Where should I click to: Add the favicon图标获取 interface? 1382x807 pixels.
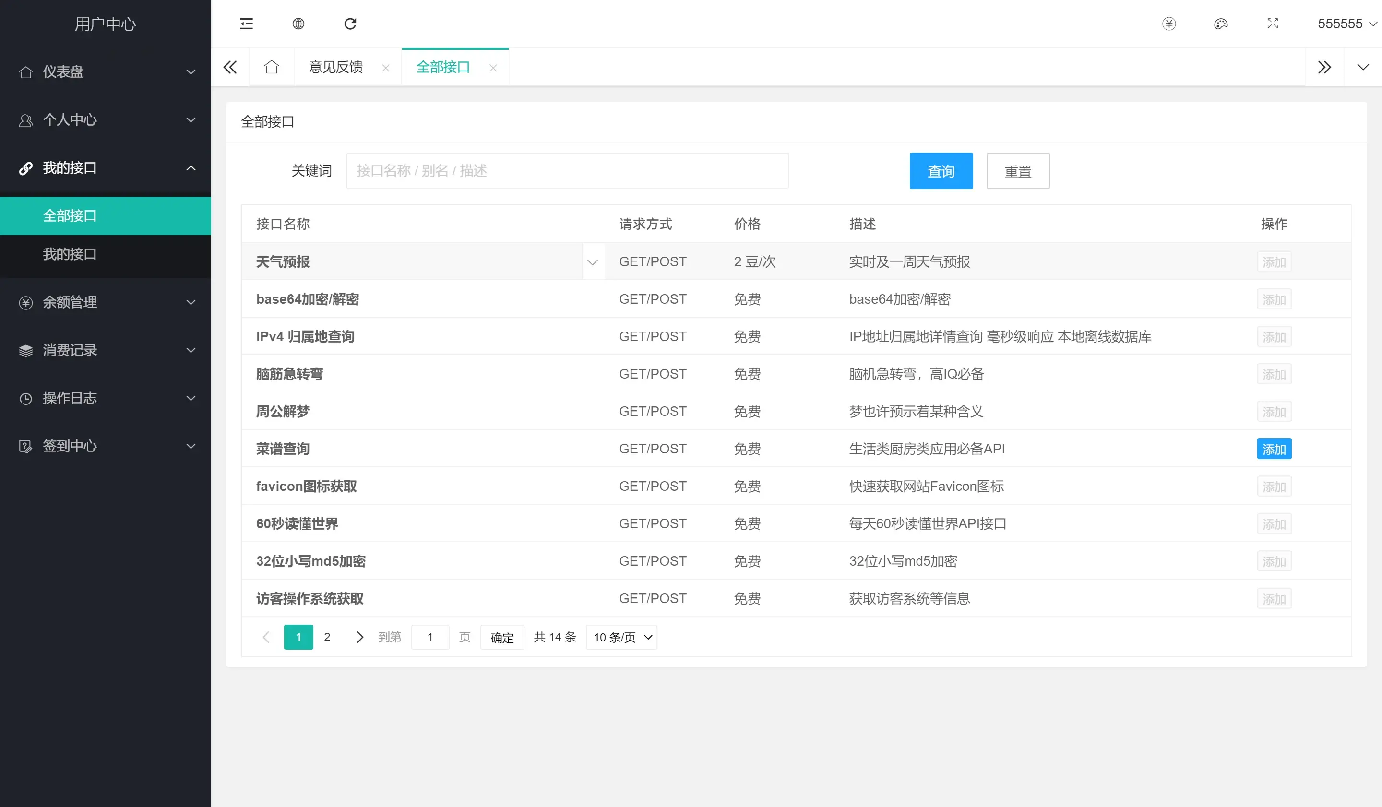tap(1274, 487)
